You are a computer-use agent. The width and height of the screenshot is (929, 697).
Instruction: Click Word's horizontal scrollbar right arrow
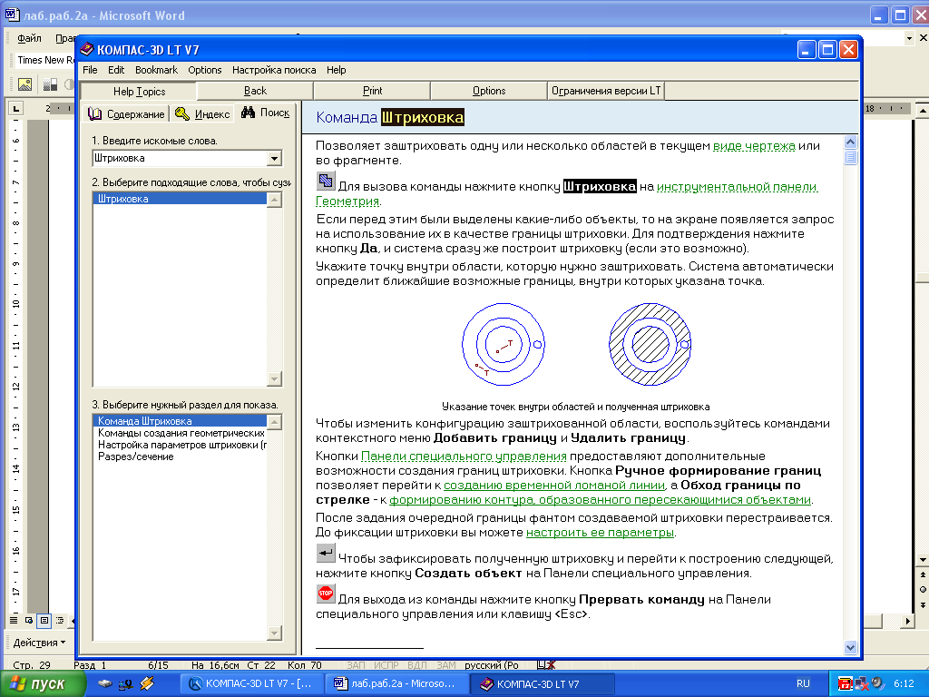907,621
